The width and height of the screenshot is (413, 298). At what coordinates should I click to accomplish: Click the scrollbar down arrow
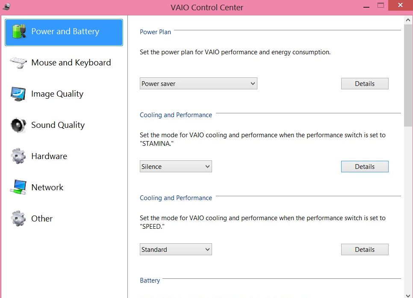click(408, 295)
